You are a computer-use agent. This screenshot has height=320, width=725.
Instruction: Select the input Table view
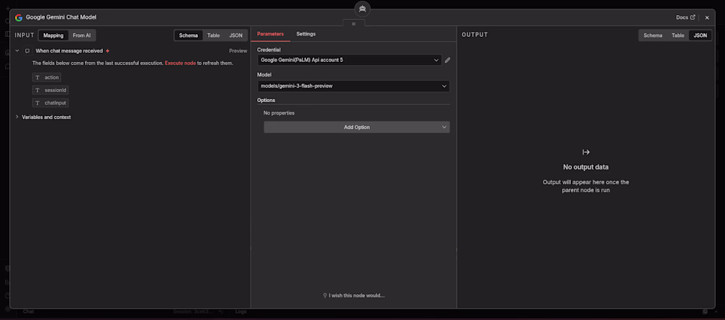coord(213,35)
